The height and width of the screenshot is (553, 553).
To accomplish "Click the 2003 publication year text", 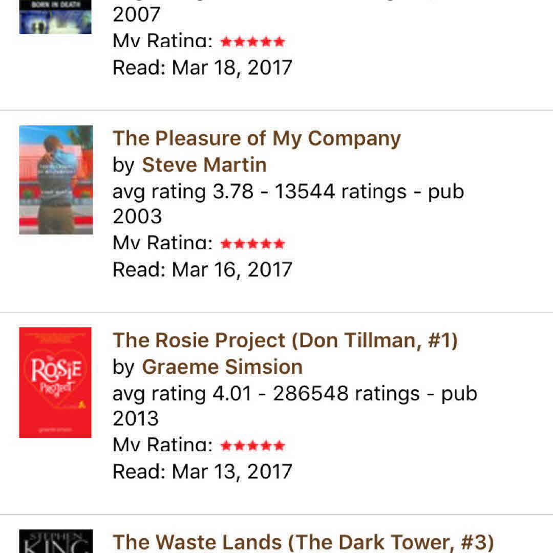I will click(137, 217).
